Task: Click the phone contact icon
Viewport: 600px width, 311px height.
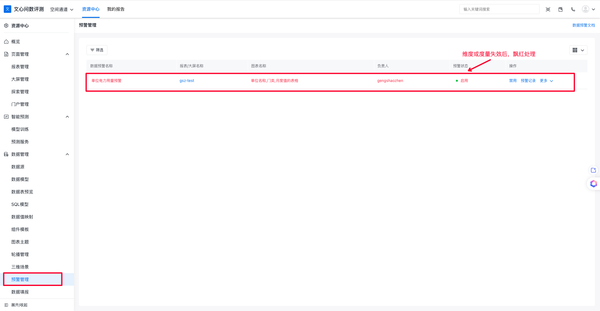Action: tap(573, 9)
